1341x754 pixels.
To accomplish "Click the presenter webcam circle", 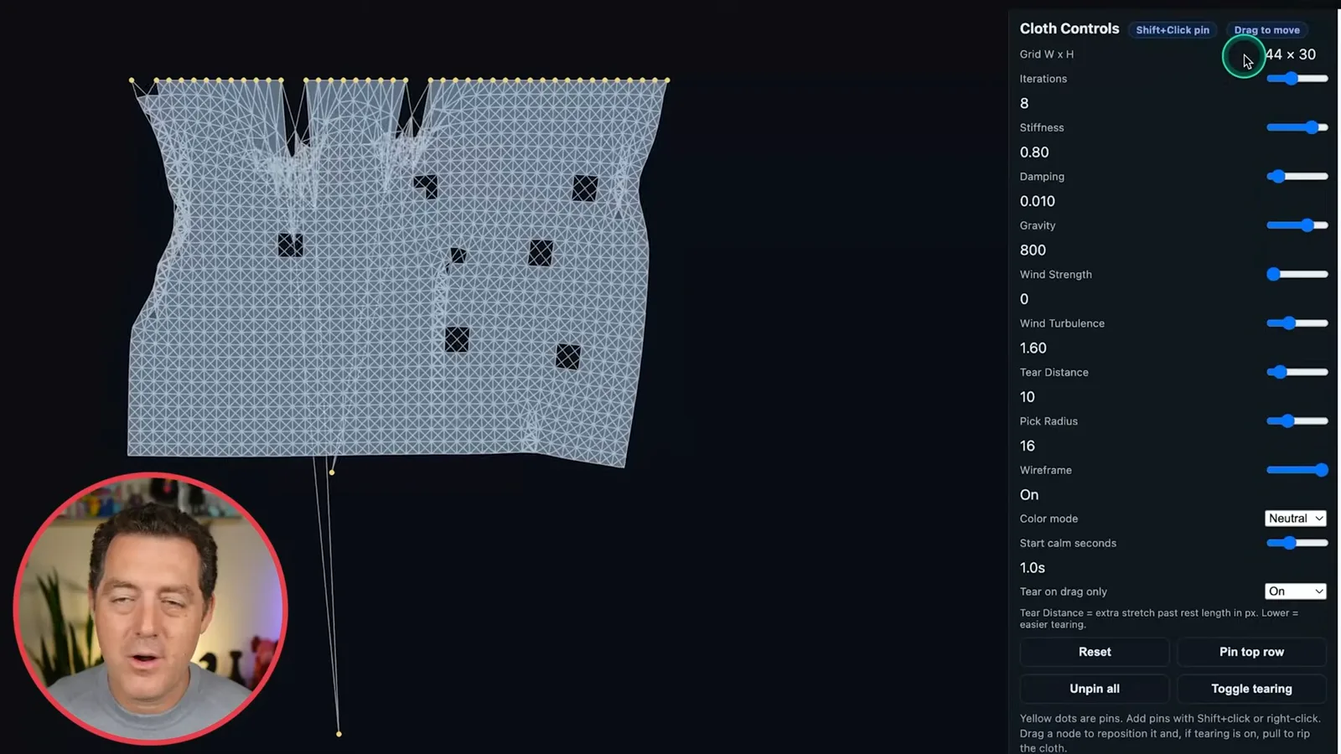I will 151,608.
